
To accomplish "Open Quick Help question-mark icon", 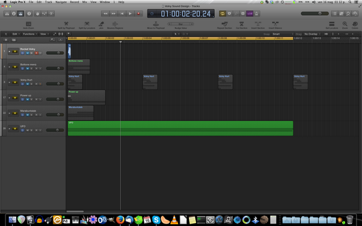I will pyautogui.click(x=29, y=14).
